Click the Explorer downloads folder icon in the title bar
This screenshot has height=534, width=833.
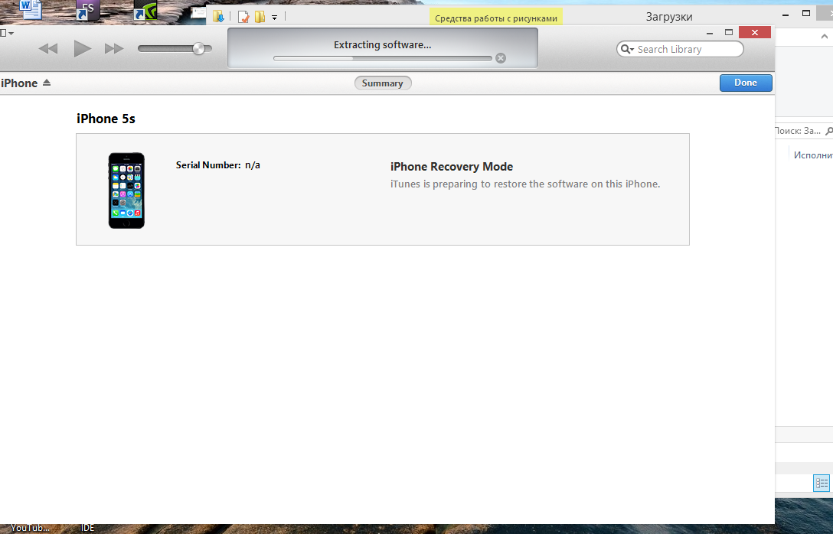(218, 17)
